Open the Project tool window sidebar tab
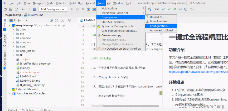 click(x=5, y=25)
